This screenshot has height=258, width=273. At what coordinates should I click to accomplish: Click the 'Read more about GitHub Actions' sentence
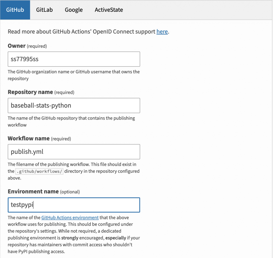89,32
